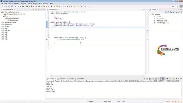Click Remove Launch icon in Console
Viewport: 183px width, 103px height.
[x=147, y=79]
